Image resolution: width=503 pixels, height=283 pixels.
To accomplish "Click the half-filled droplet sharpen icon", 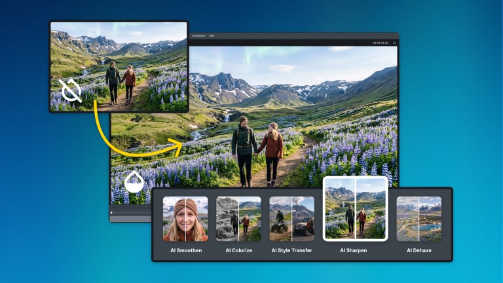I will (134, 181).
